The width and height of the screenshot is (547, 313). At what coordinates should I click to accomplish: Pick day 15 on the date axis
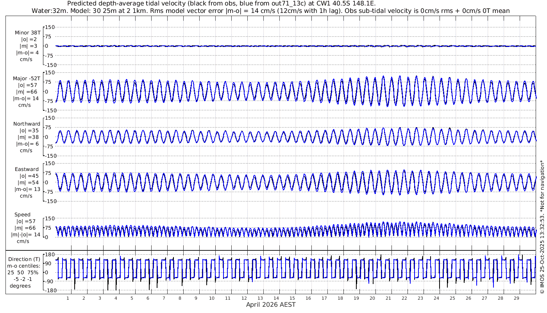(x=292, y=298)
